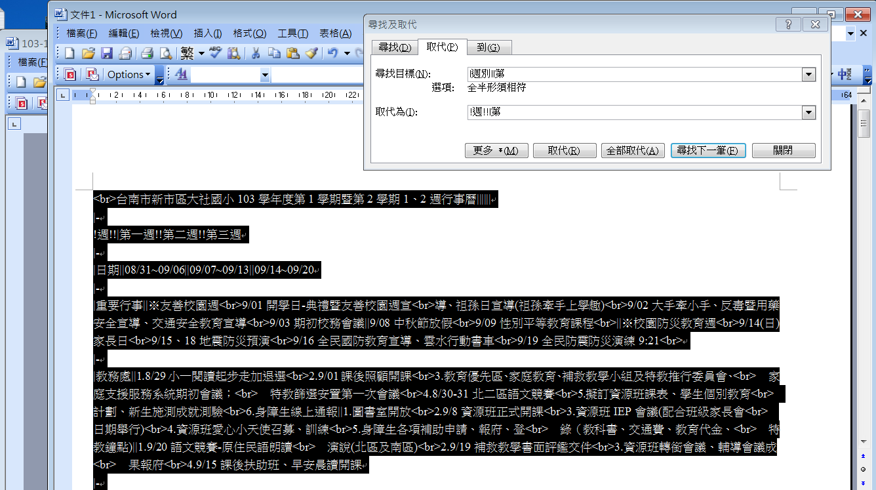This screenshot has height=490, width=876.
Task: Click the first-line indent marker on the ruler
Action: (x=92, y=92)
